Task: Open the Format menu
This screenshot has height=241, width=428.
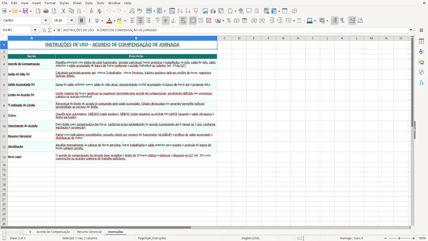Action: 50,3
